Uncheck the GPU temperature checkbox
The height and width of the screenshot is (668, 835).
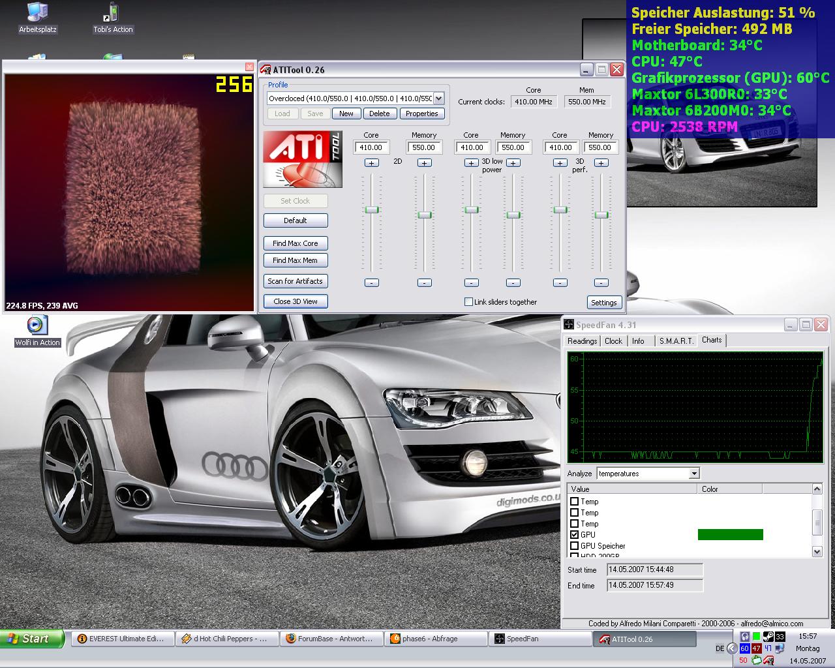pyautogui.click(x=575, y=535)
